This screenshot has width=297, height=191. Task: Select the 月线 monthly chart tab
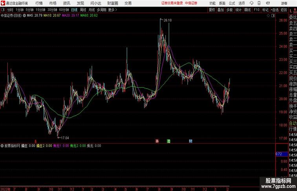pos(92,10)
